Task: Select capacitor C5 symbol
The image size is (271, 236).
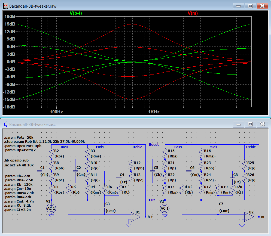Action: (153, 171)
